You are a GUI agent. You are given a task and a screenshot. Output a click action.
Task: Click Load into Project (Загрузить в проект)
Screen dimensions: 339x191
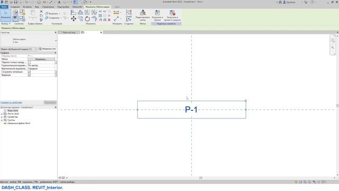pyautogui.click(x=157, y=15)
